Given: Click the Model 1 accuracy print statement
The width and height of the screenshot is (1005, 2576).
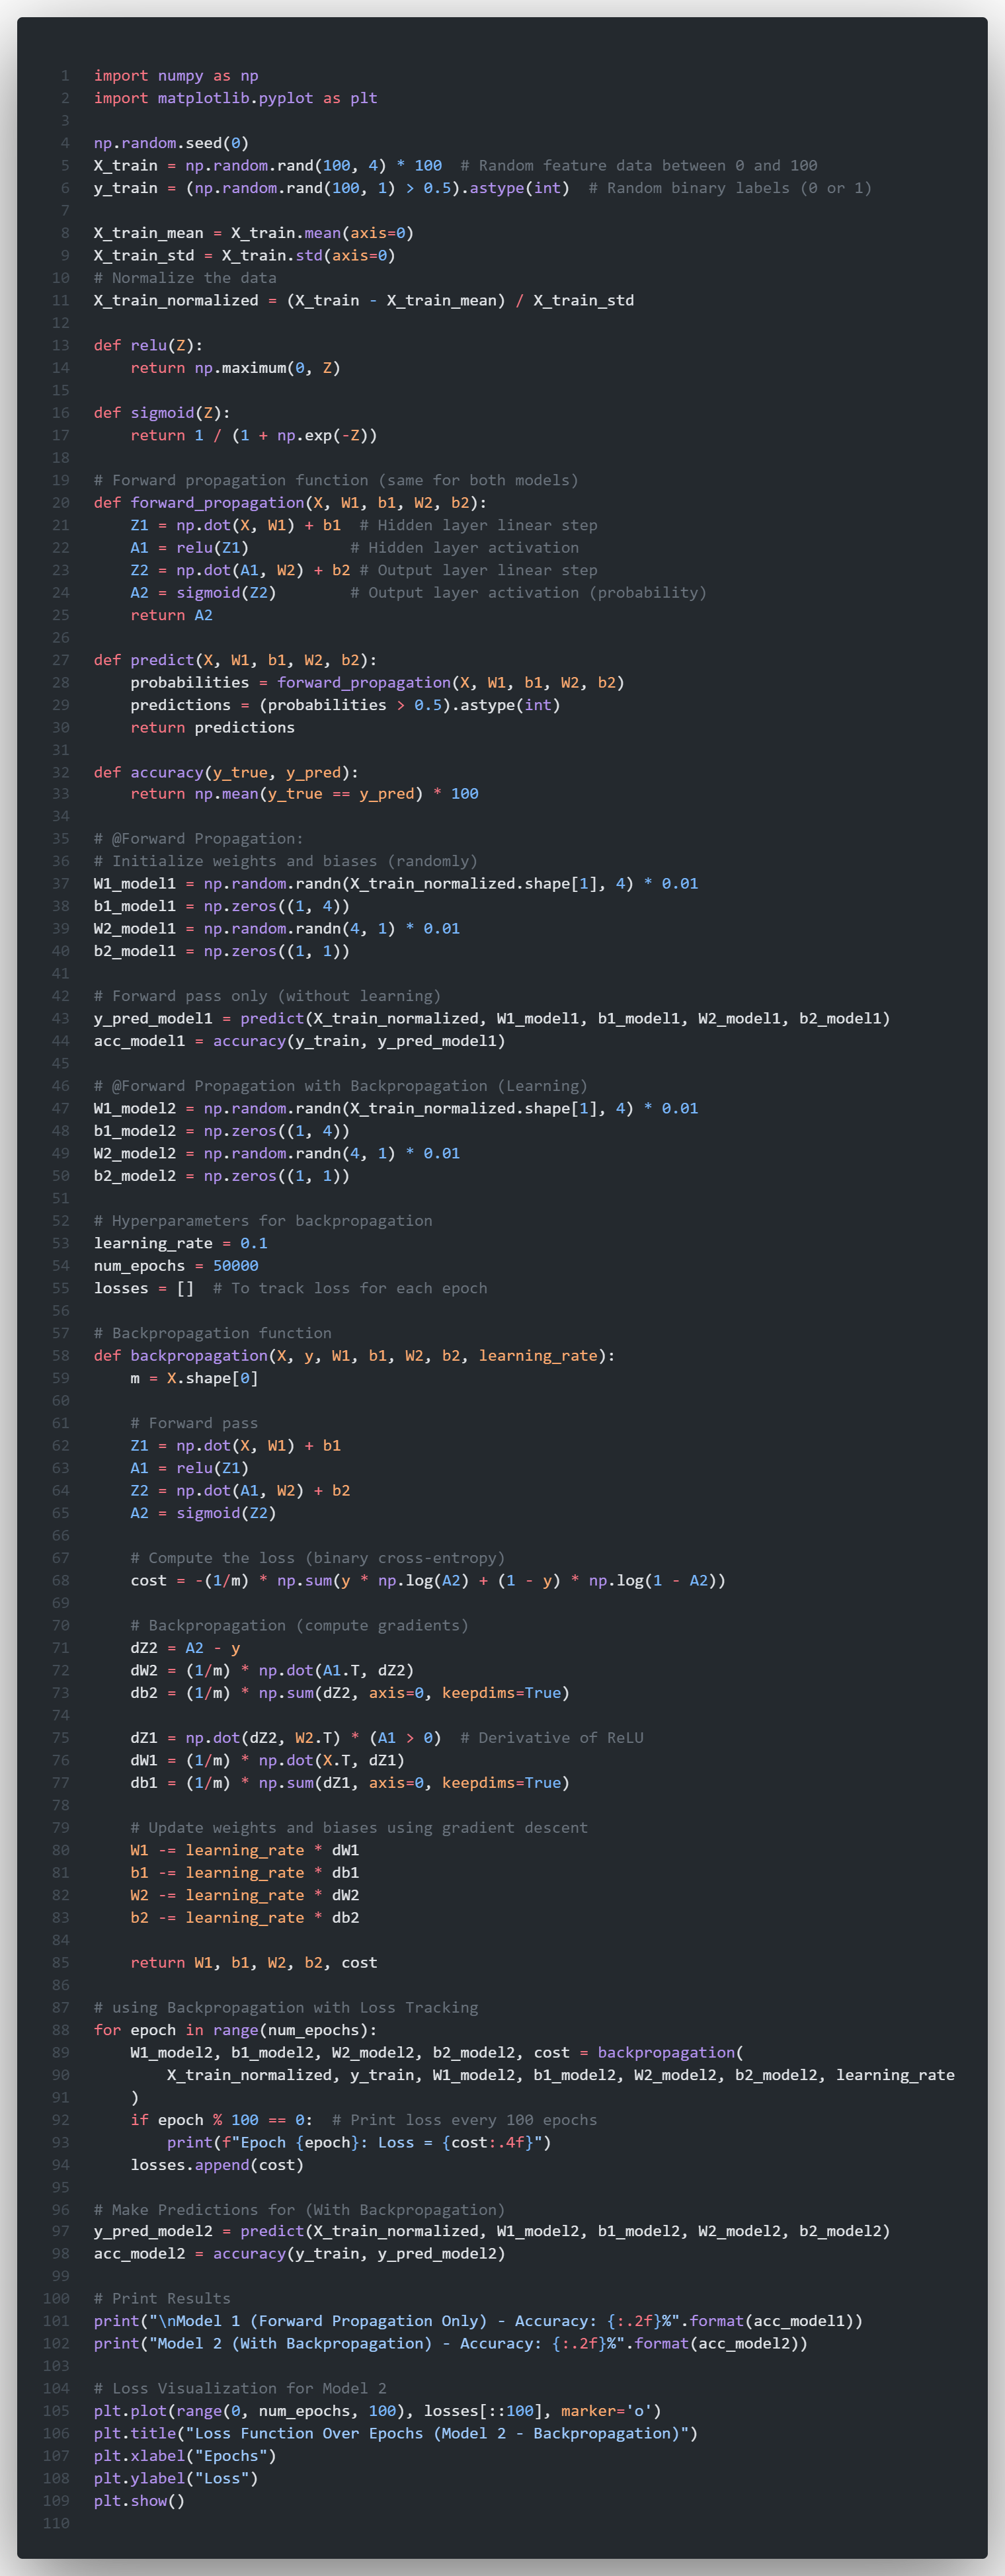Looking at the screenshot, I should 478,2321.
